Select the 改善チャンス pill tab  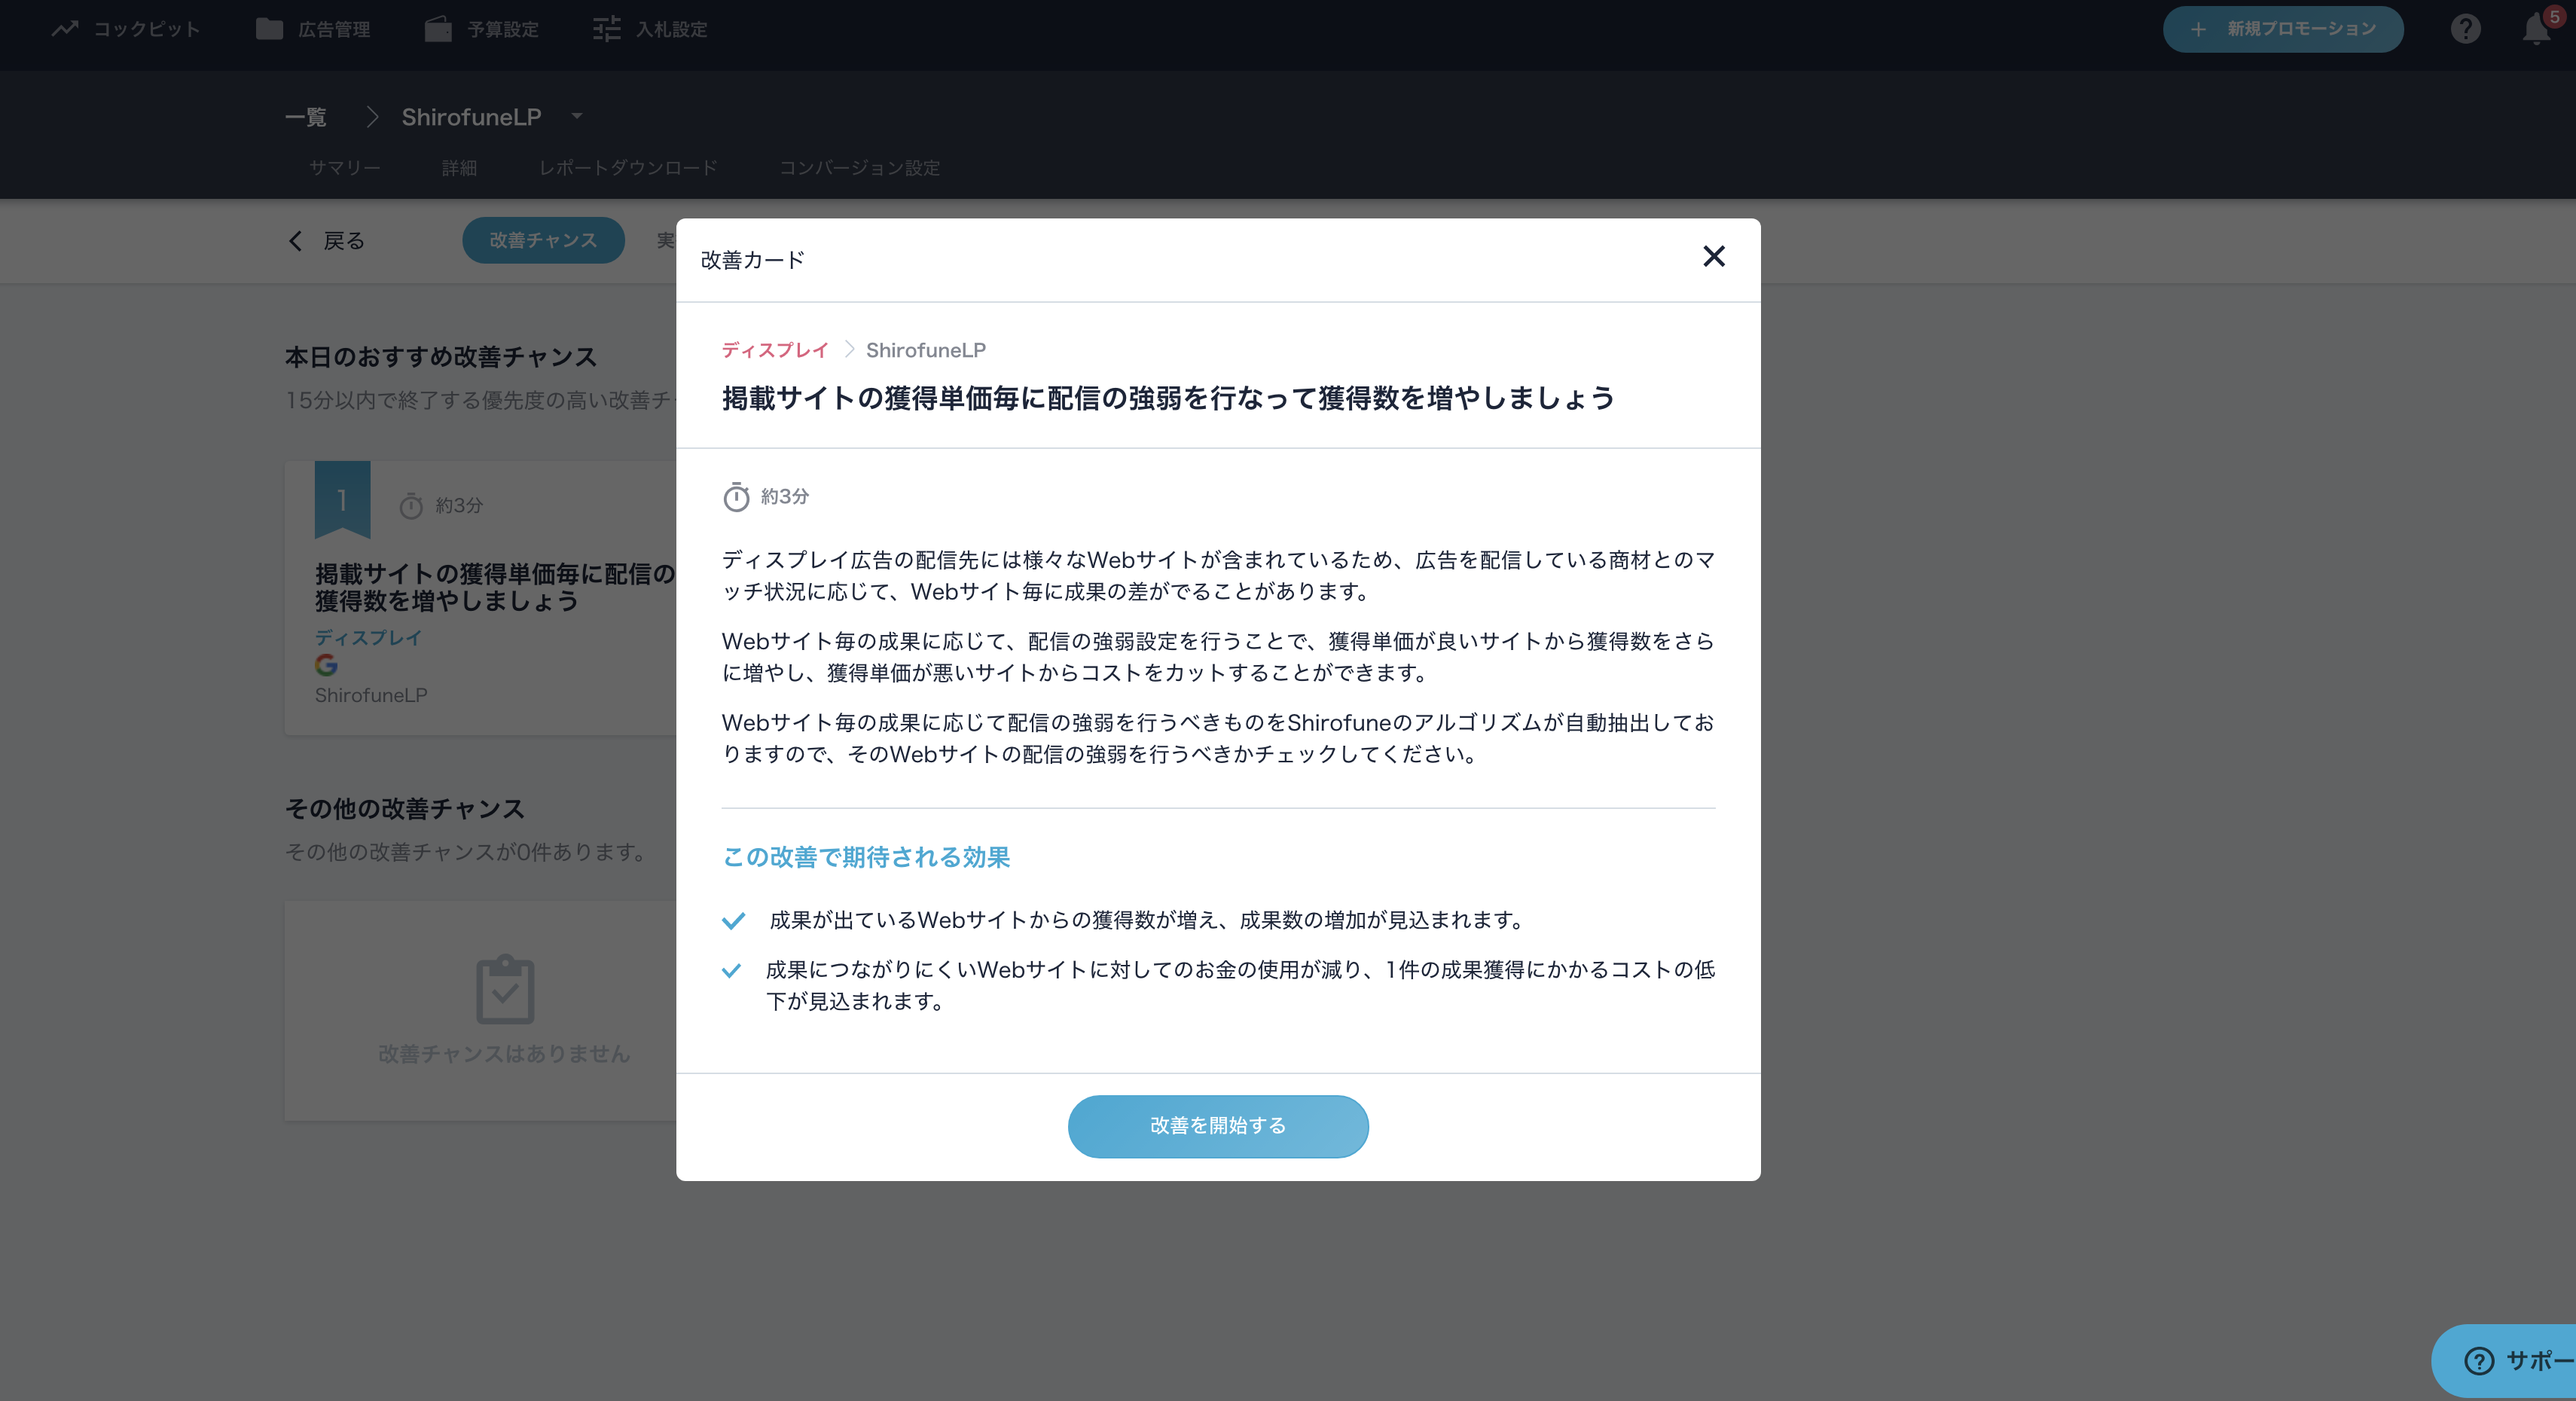543,240
